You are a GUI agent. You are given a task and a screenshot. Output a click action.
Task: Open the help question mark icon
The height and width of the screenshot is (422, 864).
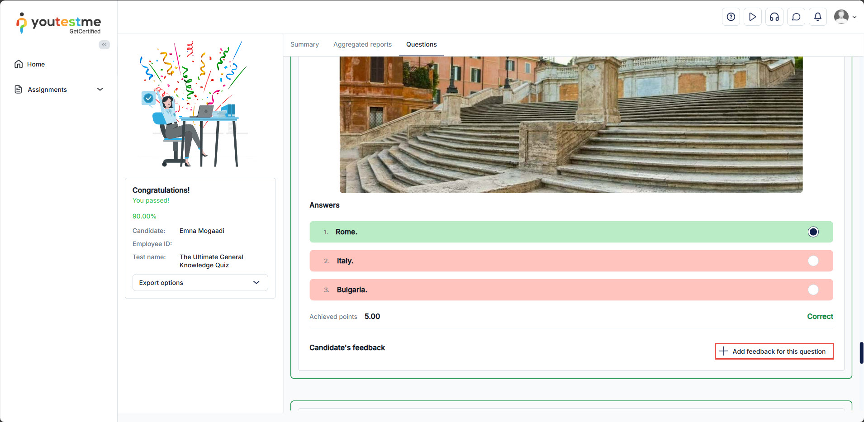pos(731,17)
